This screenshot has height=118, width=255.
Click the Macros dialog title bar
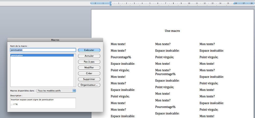point(55,40)
